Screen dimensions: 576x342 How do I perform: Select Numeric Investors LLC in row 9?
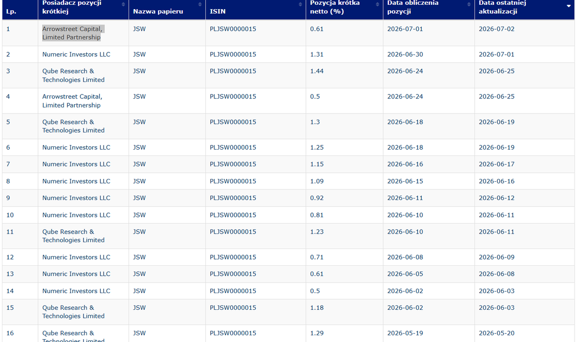pos(76,198)
